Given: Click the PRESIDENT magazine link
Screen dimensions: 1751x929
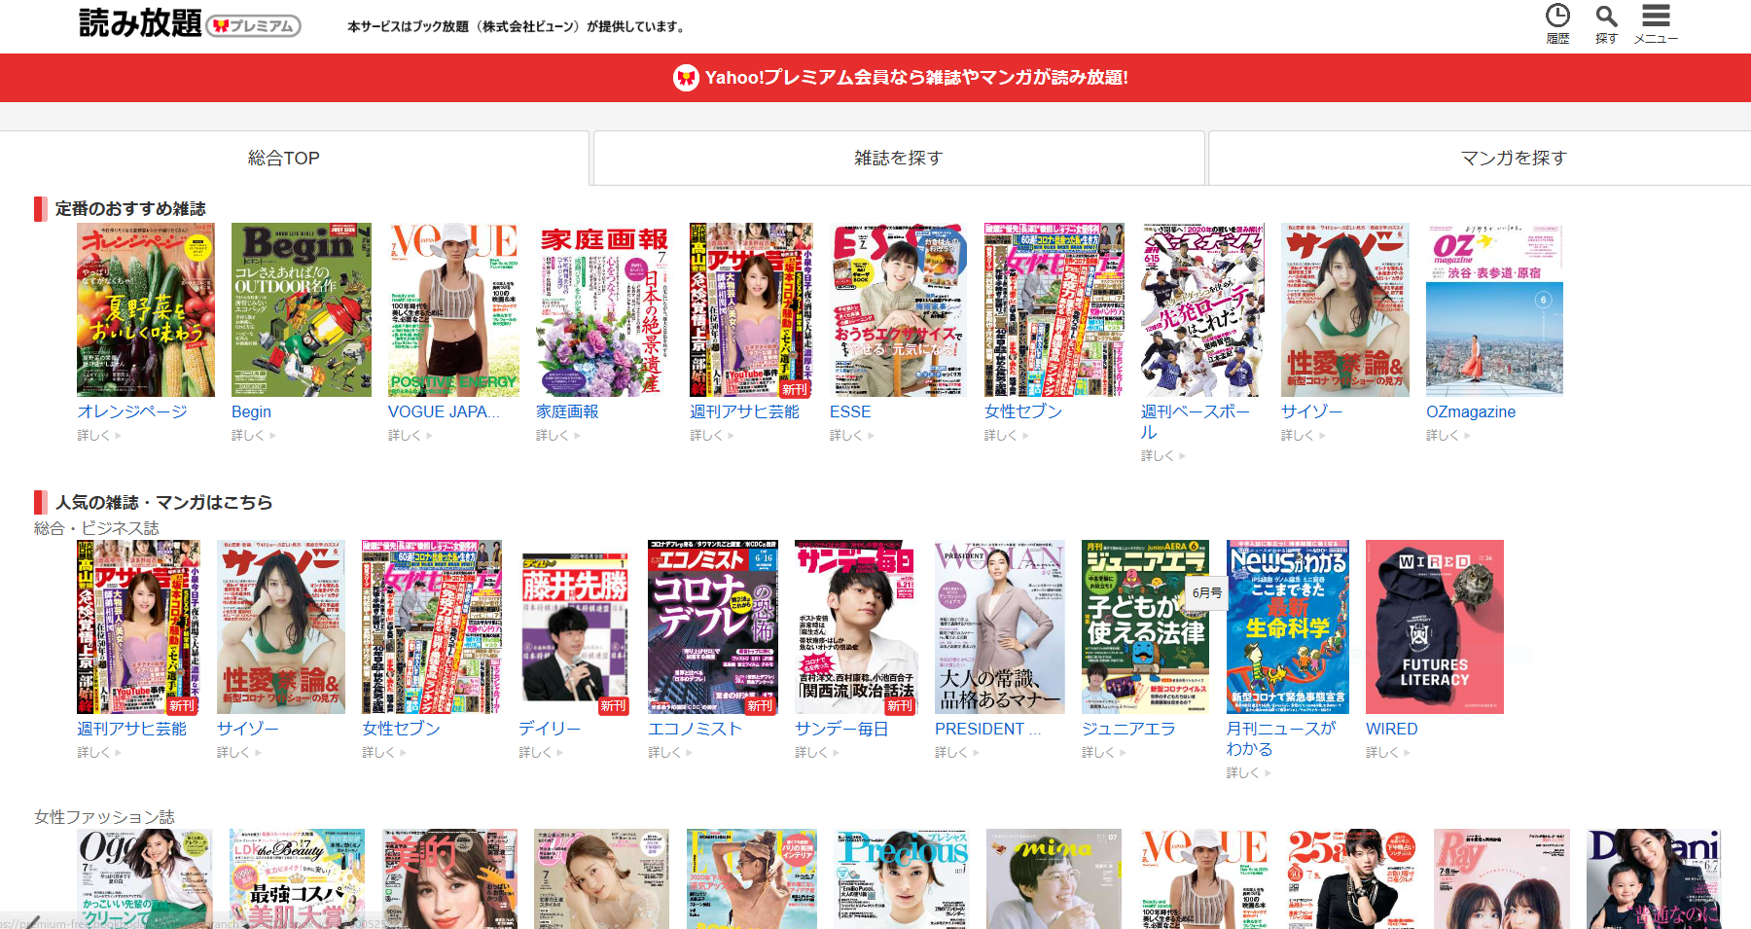Looking at the screenshot, I should tap(986, 729).
